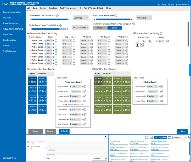
Task: Click the Turbo Boost Short Power Max slider
Action: pos(49,19)
